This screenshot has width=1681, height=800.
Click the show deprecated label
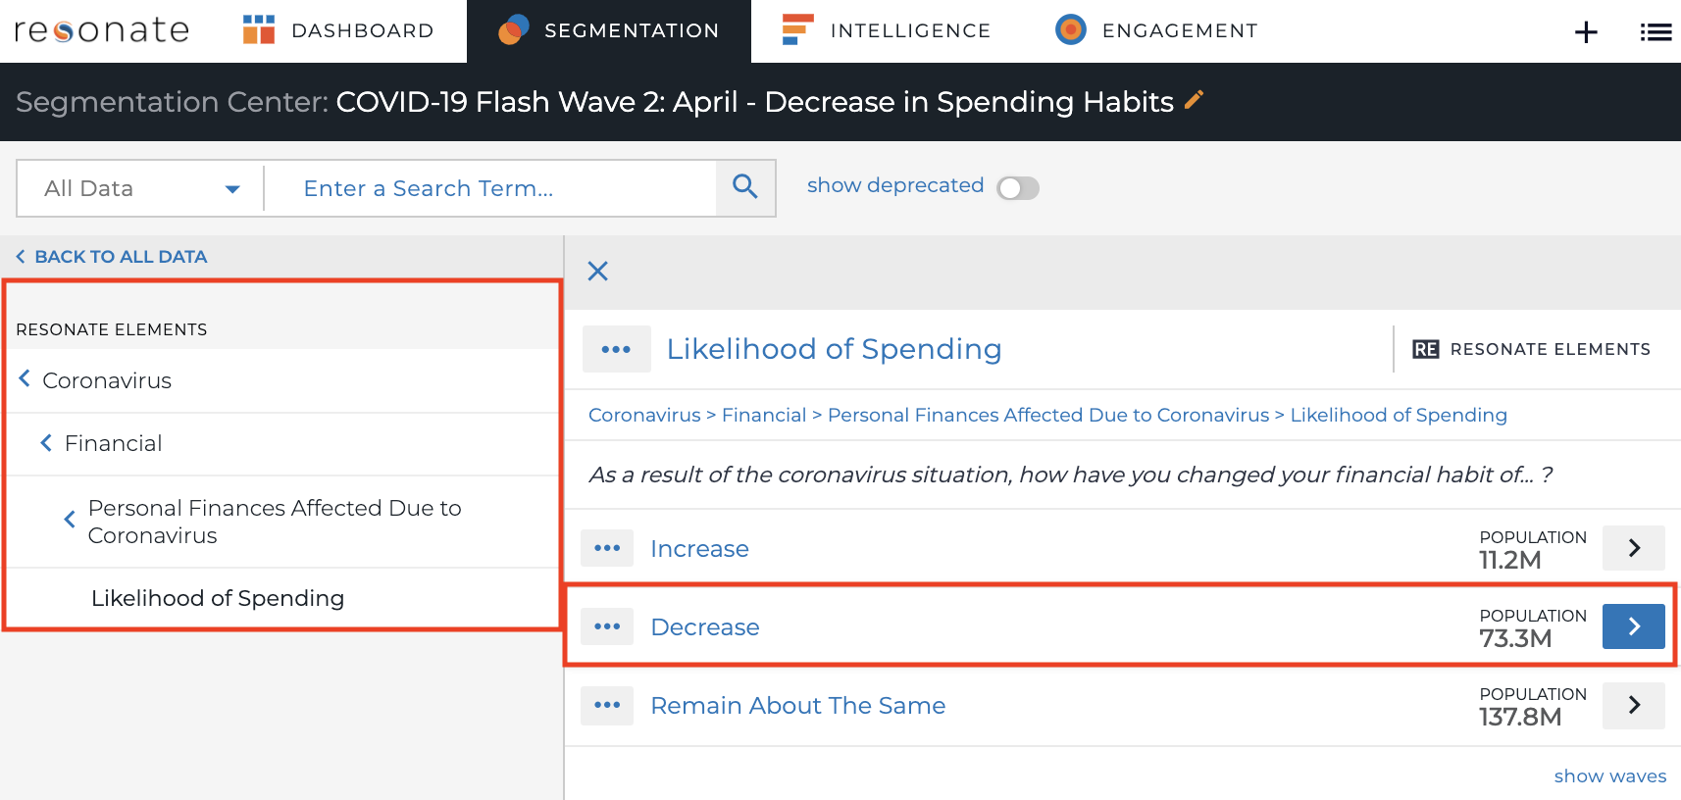pyautogui.click(x=895, y=185)
